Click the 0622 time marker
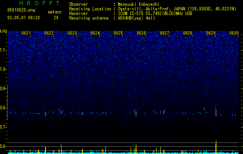This screenshot has height=154, width=243. tap(49, 33)
